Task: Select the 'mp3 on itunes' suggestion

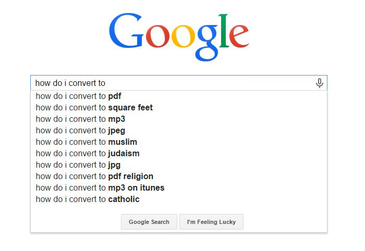Action: pos(179,187)
